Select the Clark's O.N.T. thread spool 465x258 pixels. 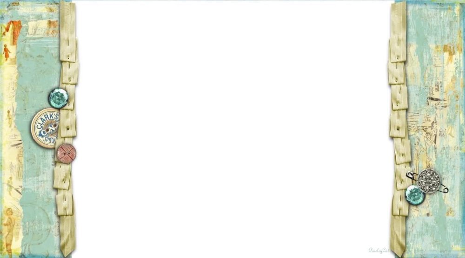(x=46, y=128)
